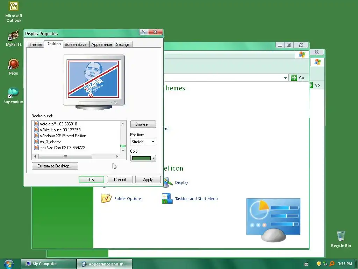Click the keyboard tray icon
This screenshot has width=358, height=269.
tap(306, 264)
